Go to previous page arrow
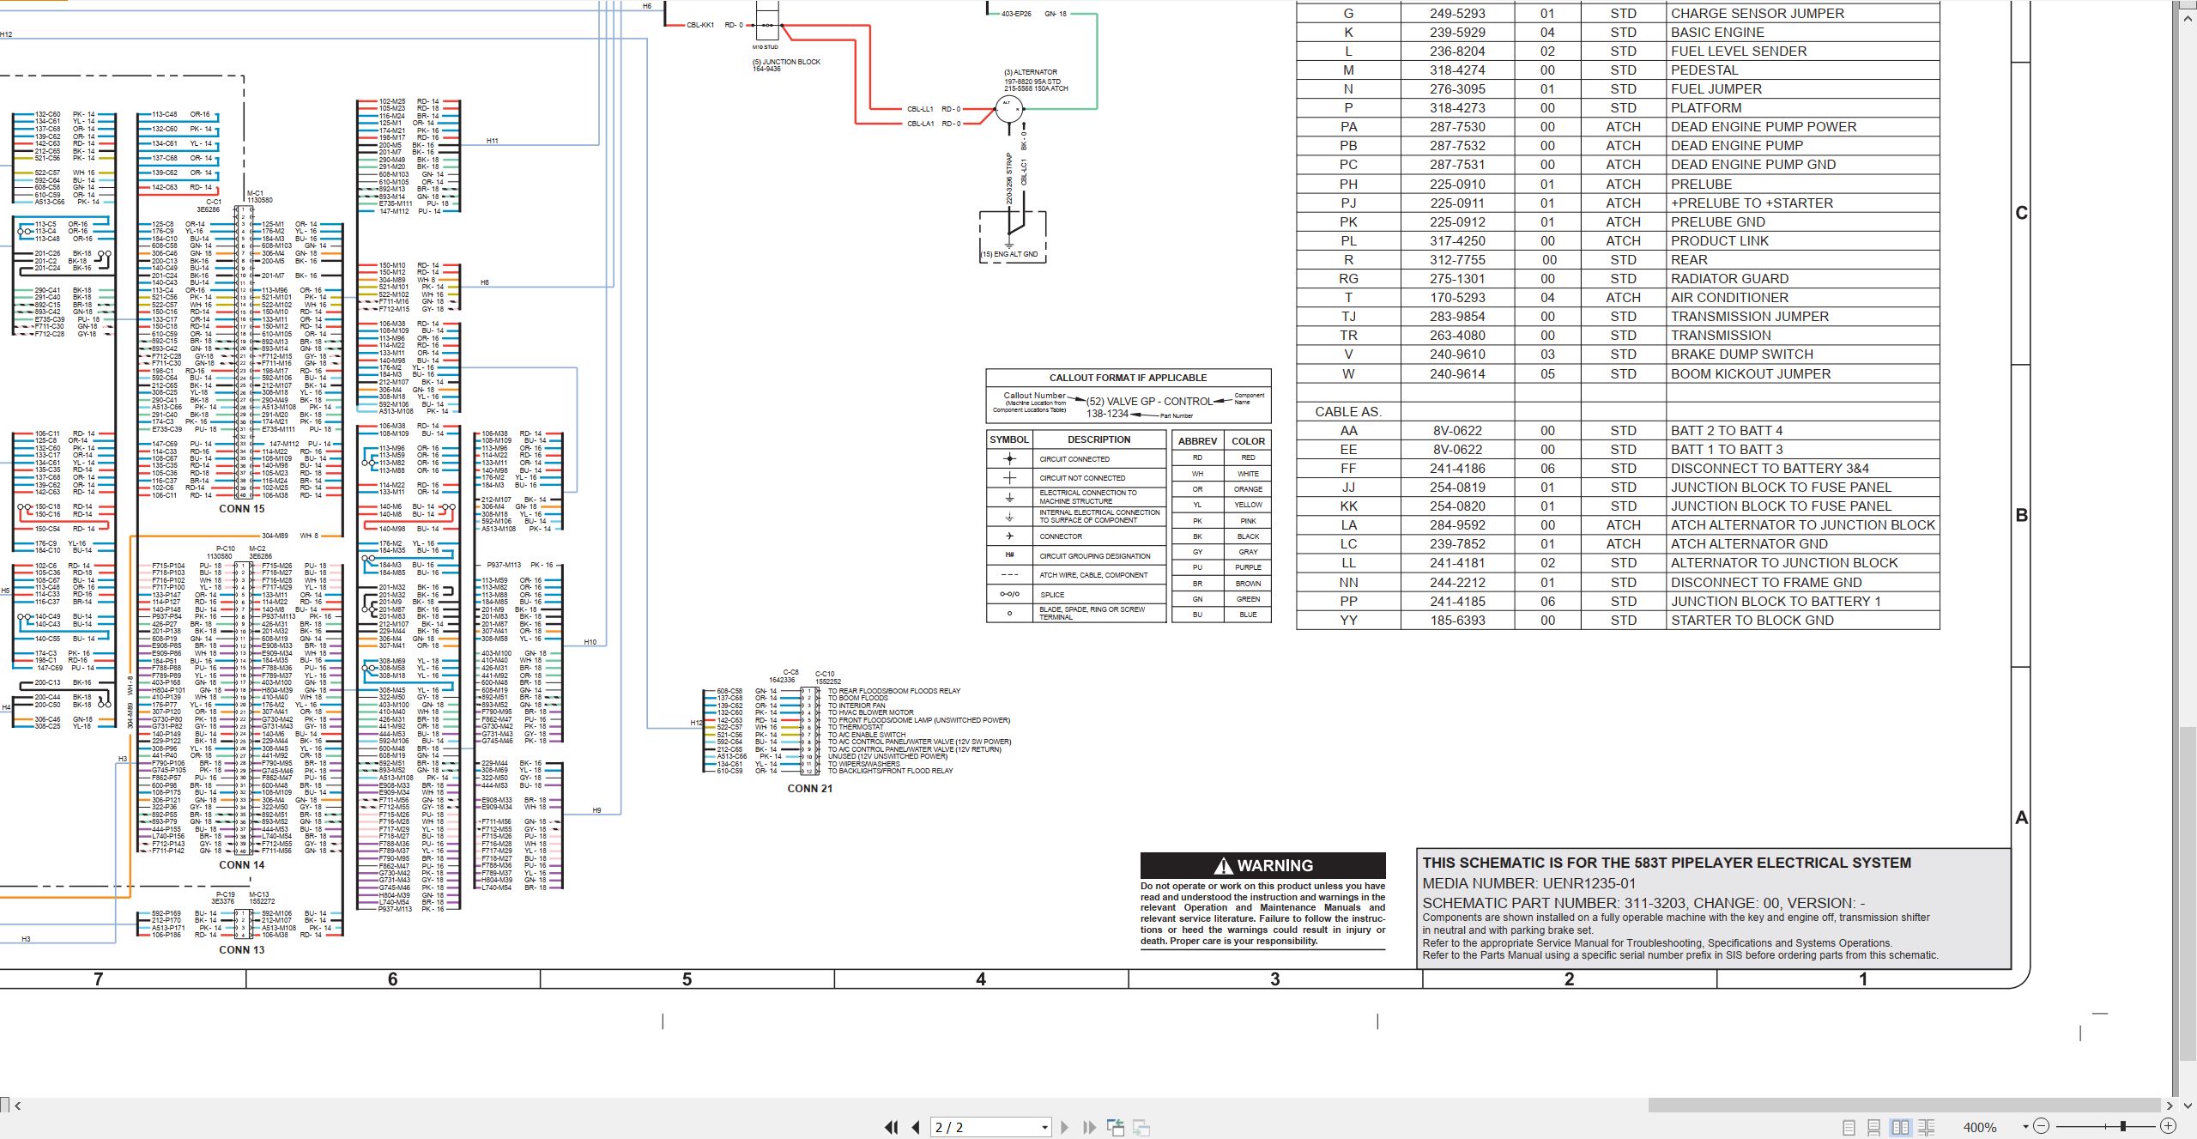Image resolution: width=2197 pixels, height=1139 pixels. click(x=916, y=1127)
